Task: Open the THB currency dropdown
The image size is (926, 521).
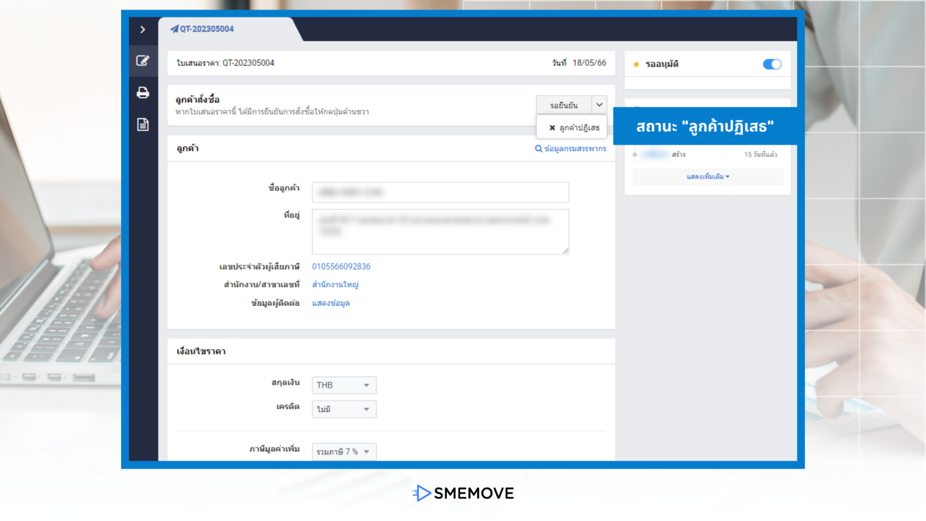Action: [x=344, y=385]
